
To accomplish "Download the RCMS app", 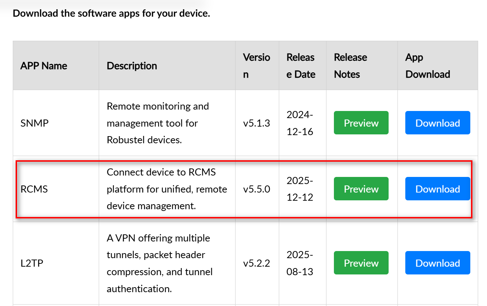I will [x=437, y=189].
